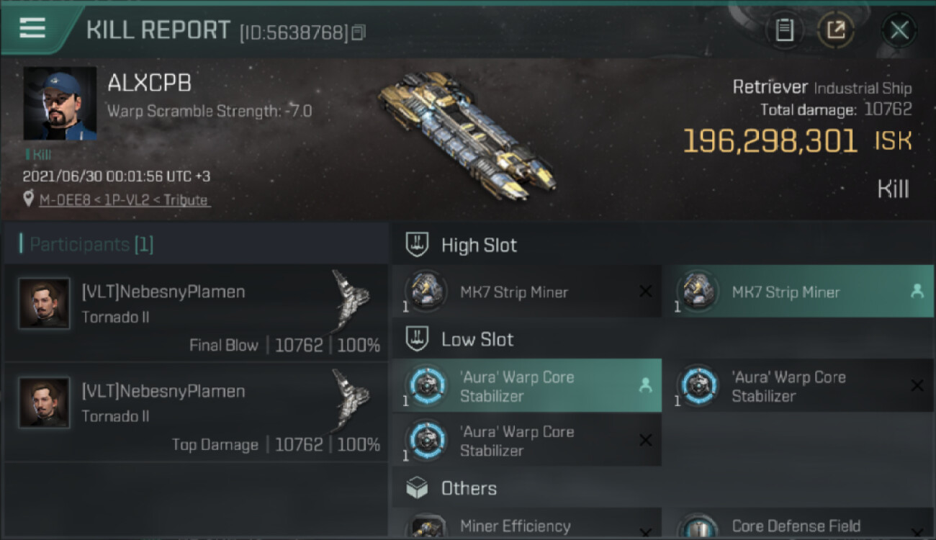Select the Participants [1] tab

click(91, 245)
